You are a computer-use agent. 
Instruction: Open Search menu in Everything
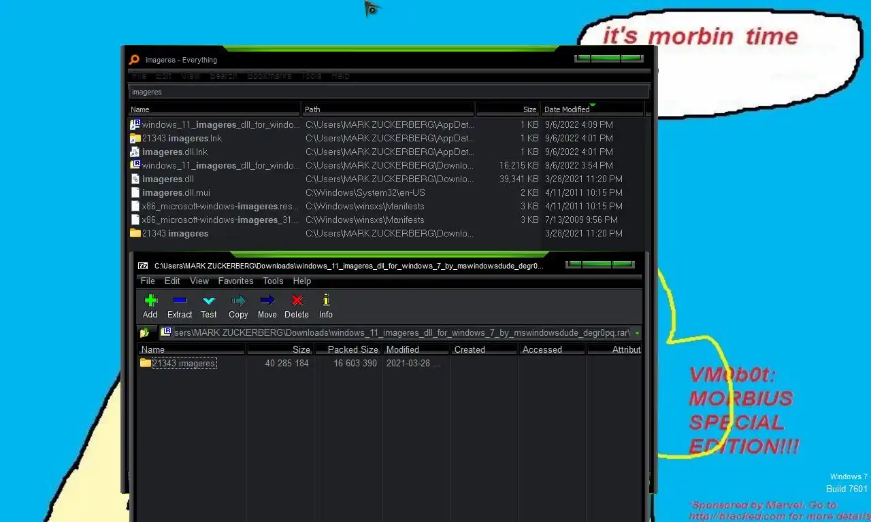[223, 76]
